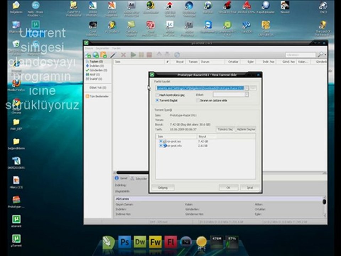Viewport: 341px width, 256px height.
Task: Open the Yardım menu
Action: click(x=116, y=48)
